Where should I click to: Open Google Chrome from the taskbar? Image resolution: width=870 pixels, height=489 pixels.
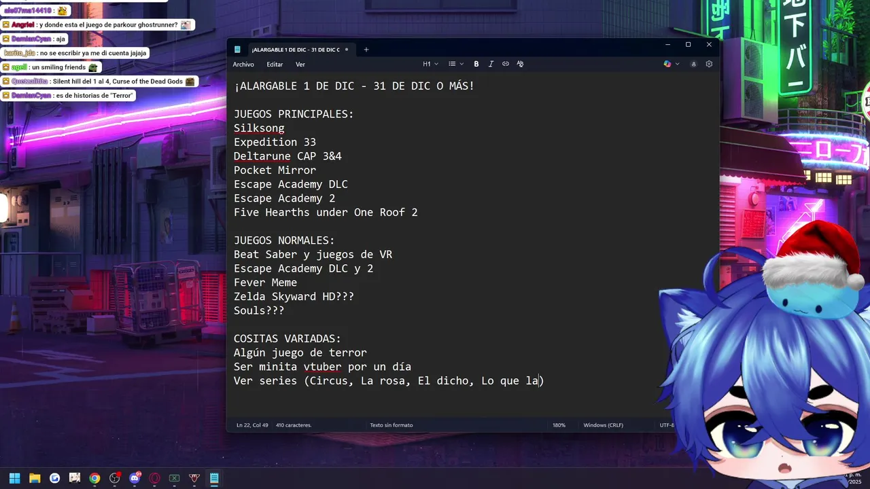coord(94,478)
